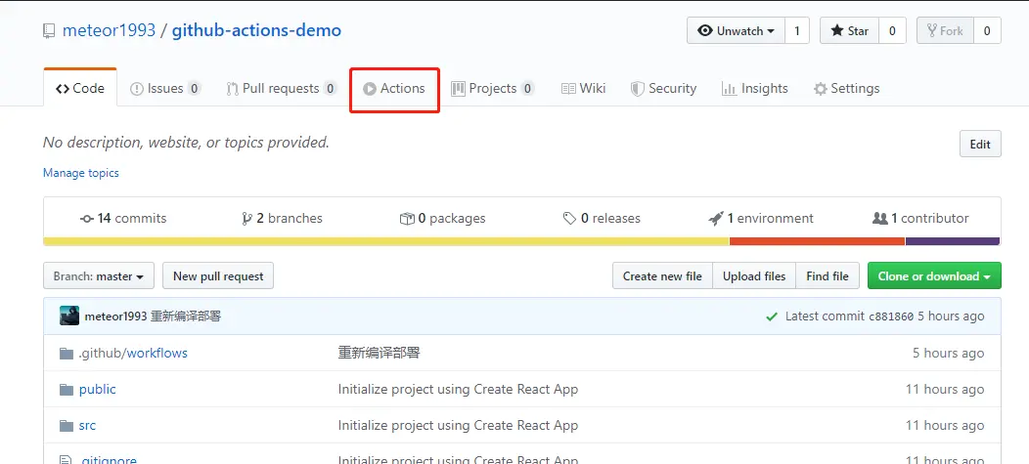The height and width of the screenshot is (464, 1029).
Task: Click the New pull request button
Action: (x=218, y=276)
